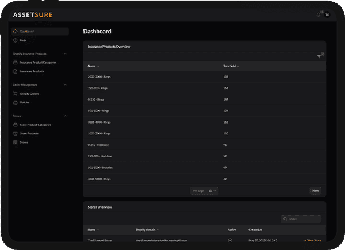Focus the Stores Overview search field
Viewport: 345px width, 250px height.
[x=304, y=219]
